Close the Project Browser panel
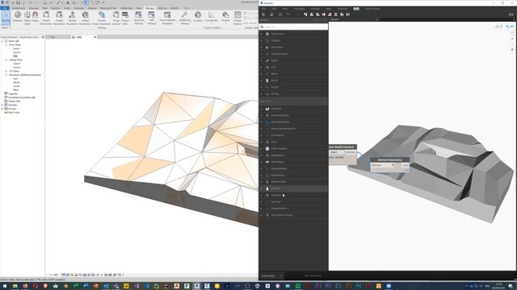This screenshot has width=517, height=290. 43,37
